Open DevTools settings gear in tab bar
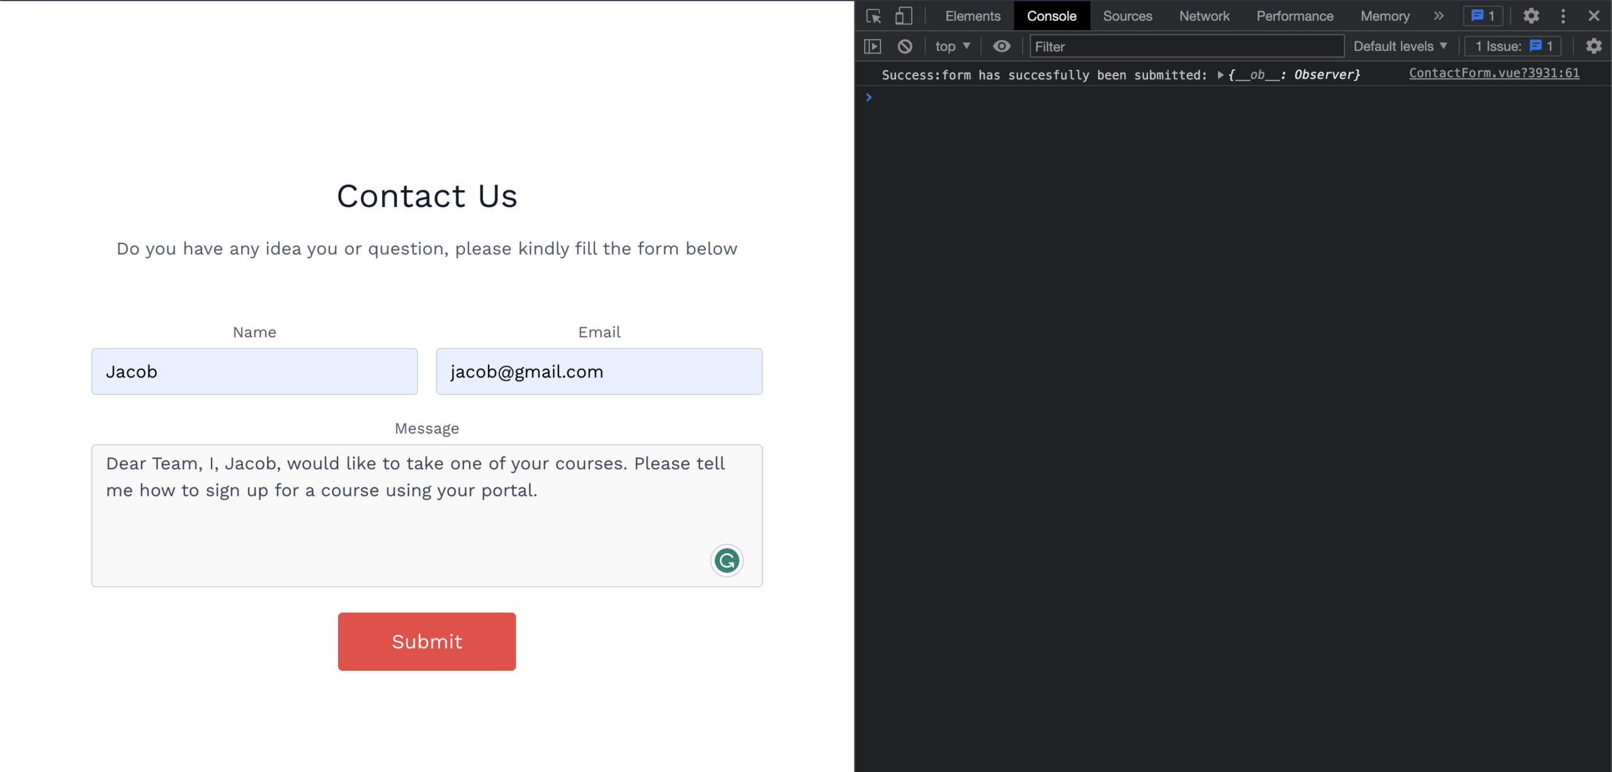The height and width of the screenshot is (772, 1612). tap(1531, 16)
